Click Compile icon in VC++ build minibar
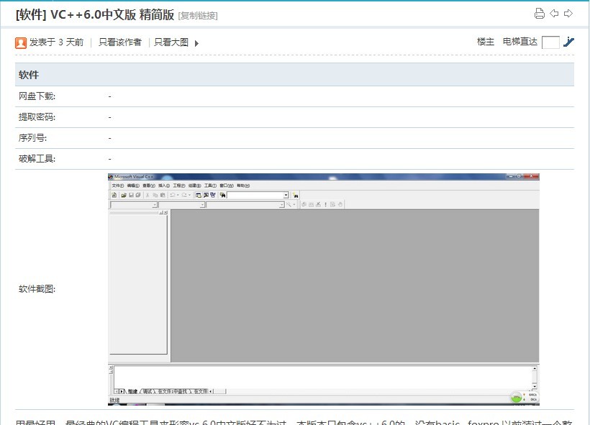The height and width of the screenshot is (425, 590). click(x=304, y=205)
